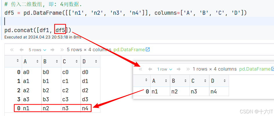The width and height of the screenshot is (274, 116).
Task: Select cell 'a3'
Action: (32, 100)
